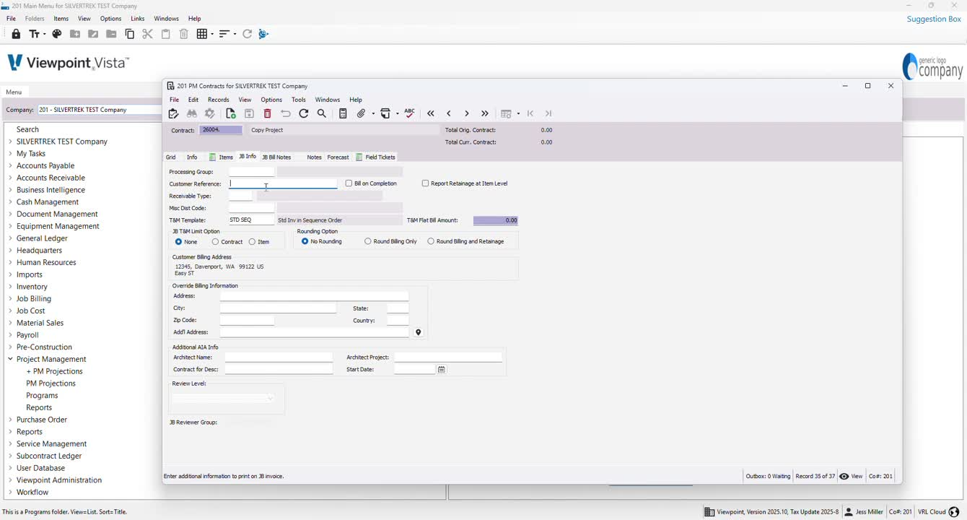Click the refresh icon in PM Contracts toolbar
Image resolution: width=967 pixels, height=520 pixels.
[x=304, y=113]
